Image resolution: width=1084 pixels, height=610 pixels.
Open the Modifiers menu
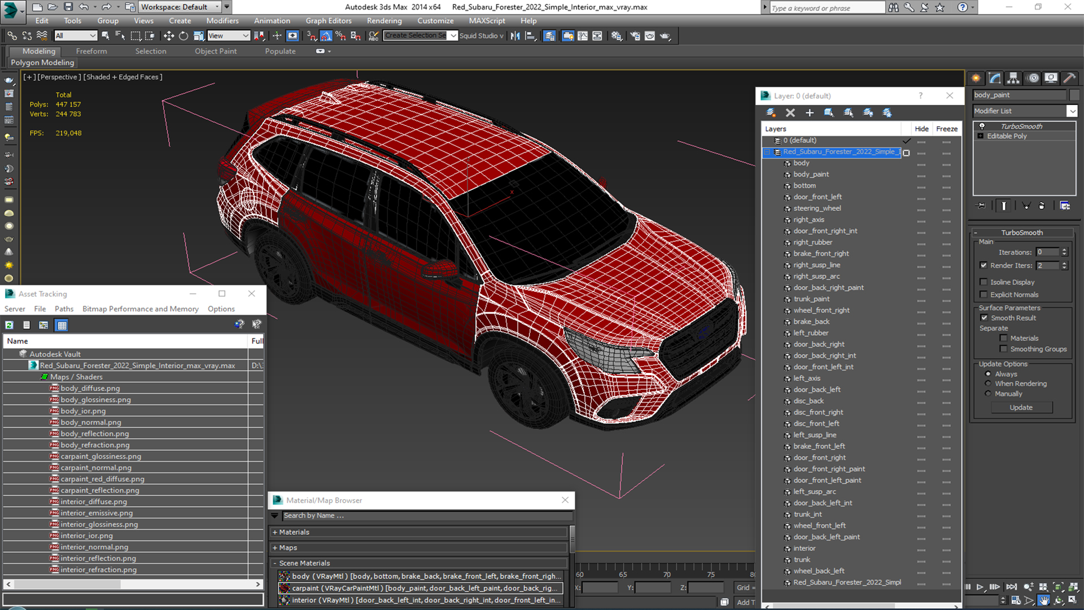click(x=222, y=21)
